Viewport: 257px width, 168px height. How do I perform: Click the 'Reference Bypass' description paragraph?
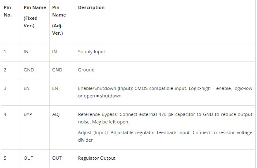click(x=165, y=118)
